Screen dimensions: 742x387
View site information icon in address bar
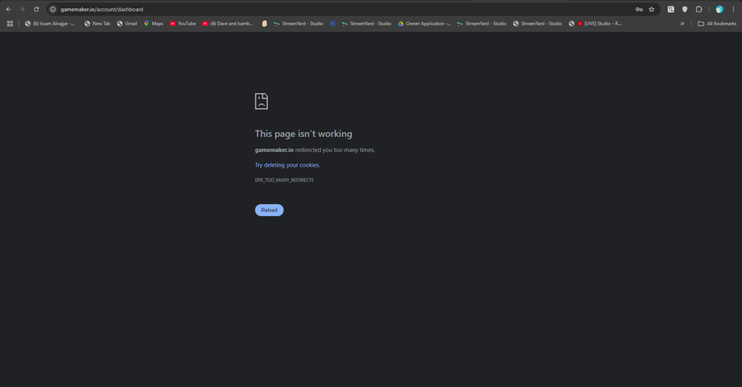[x=53, y=9]
